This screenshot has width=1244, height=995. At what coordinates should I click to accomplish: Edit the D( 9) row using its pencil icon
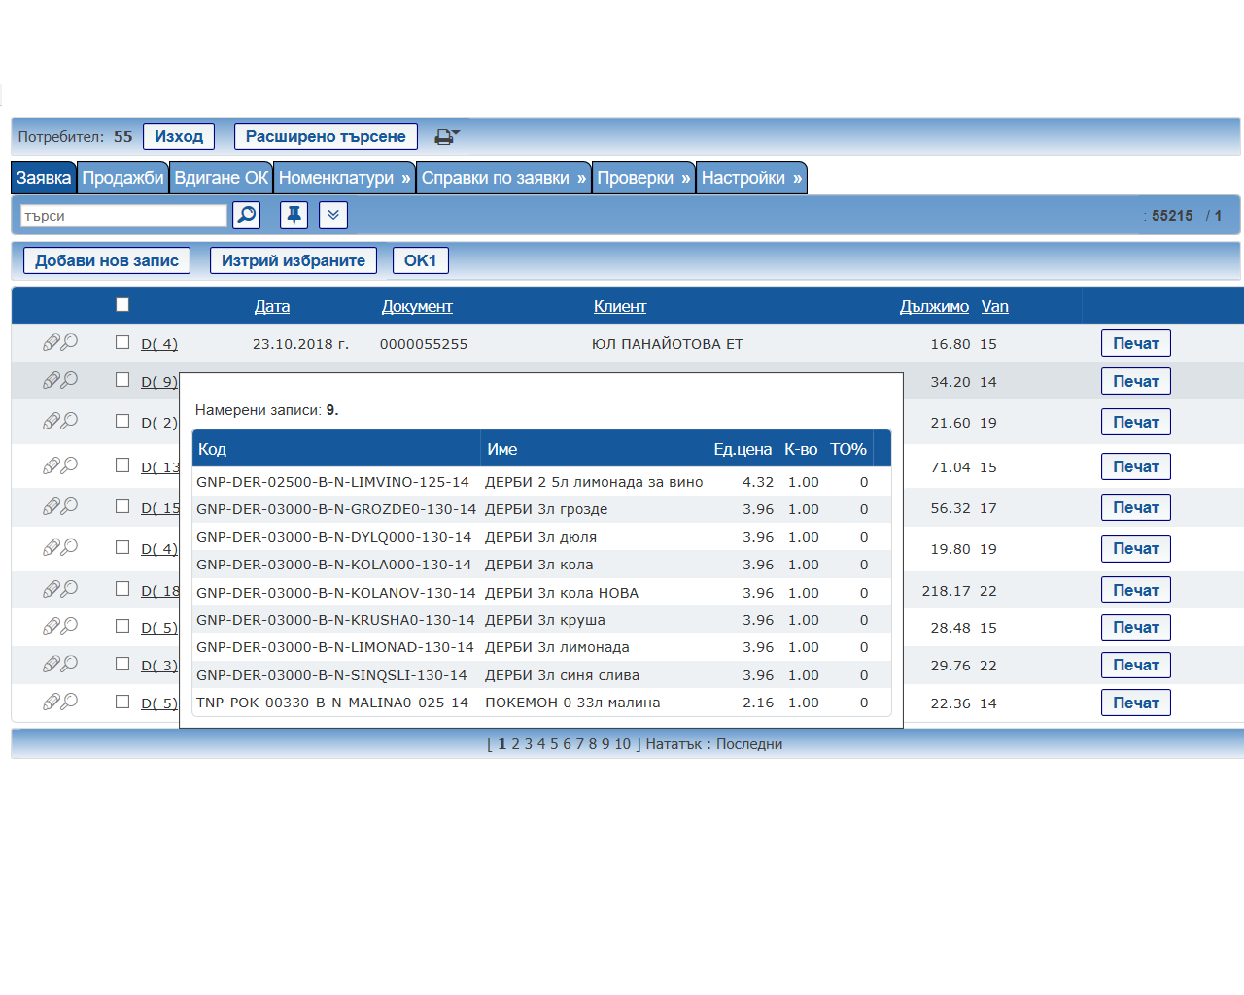(52, 381)
